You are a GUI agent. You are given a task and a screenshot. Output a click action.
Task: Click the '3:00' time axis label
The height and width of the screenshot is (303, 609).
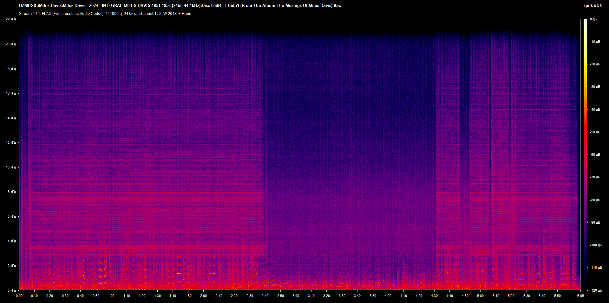pyautogui.click(x=296, y=296)
